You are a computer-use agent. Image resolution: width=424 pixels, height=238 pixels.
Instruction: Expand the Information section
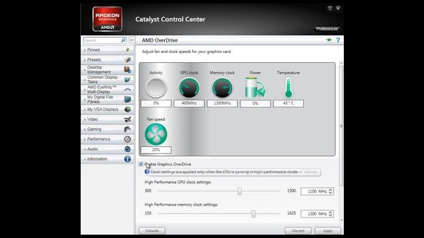[x=107, y=159]
